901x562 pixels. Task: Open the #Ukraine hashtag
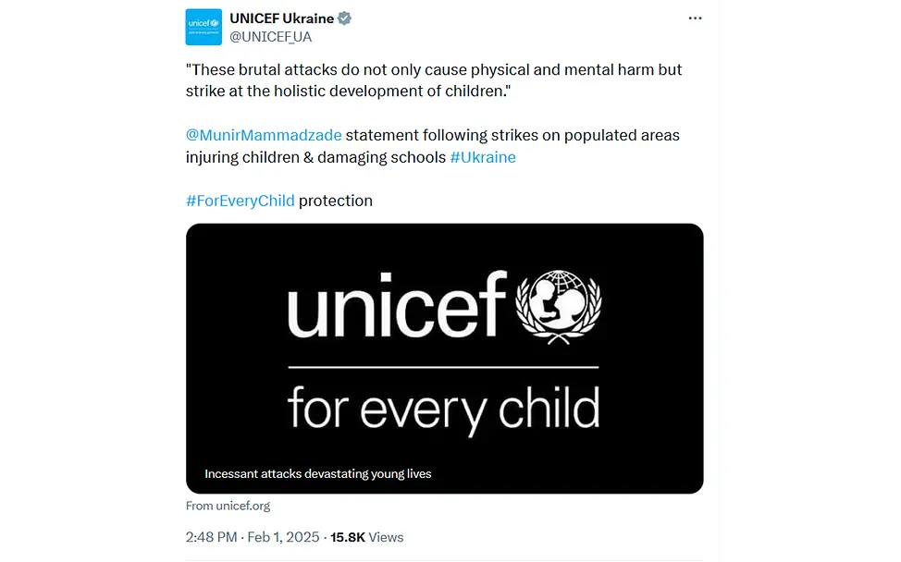482,157
